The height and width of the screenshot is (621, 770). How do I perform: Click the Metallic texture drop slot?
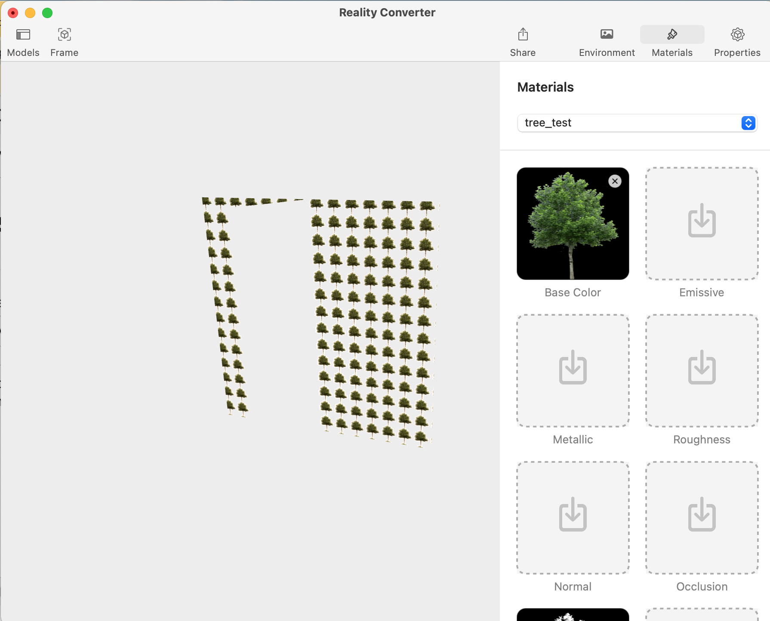click(x=573, y=371)
